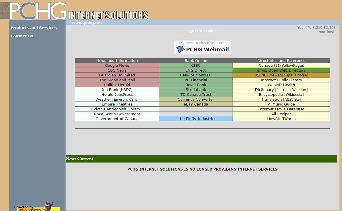Open HowStuffWorks link

point(281,119)
